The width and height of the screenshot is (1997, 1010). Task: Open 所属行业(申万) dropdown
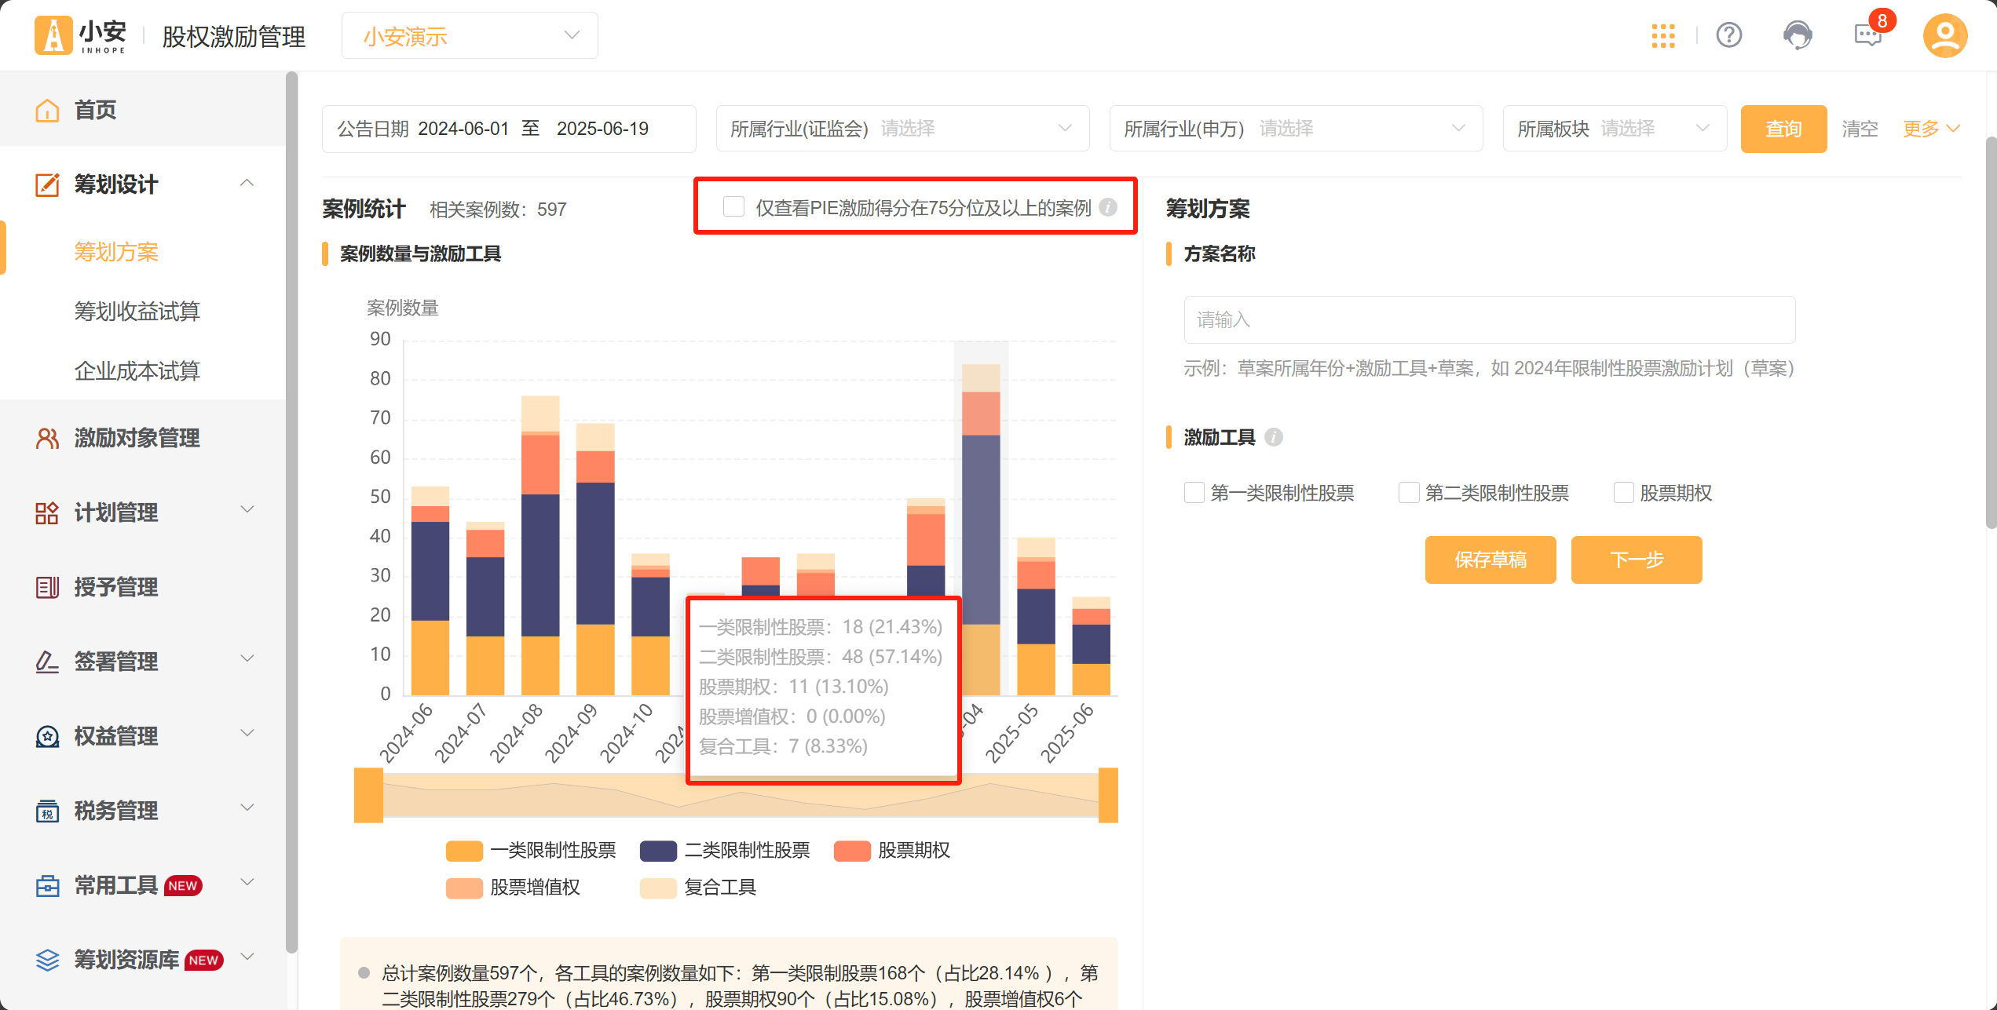[1296, 129]
